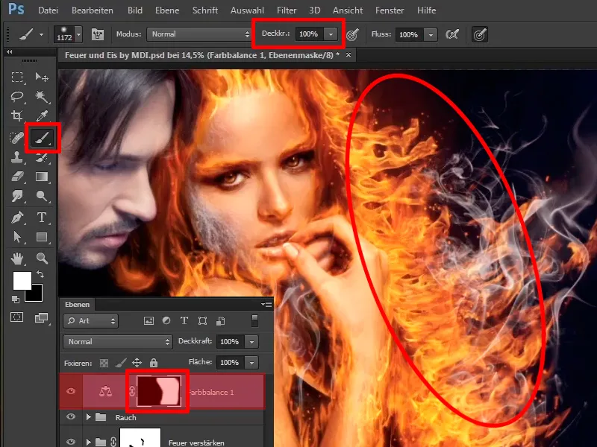Select the History Brush tool
This screenshot has width=597, height=447.
coord(42,157)
